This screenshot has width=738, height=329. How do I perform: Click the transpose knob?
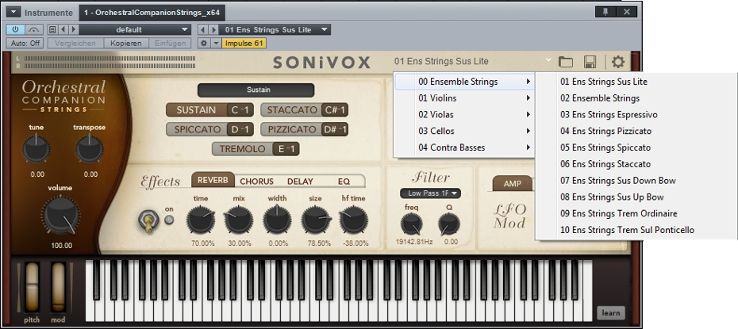pyautogui.click(x=90, y=149)
